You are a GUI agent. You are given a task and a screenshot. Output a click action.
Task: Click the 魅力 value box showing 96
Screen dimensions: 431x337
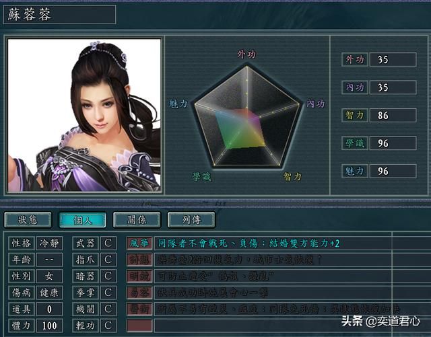[x=393, y=171]
